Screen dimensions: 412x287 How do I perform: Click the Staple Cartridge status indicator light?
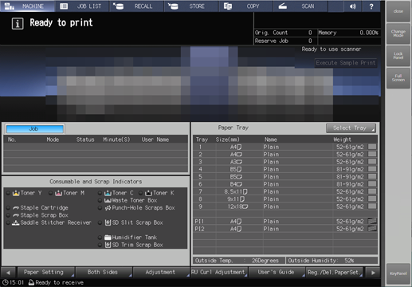point(8,208)
